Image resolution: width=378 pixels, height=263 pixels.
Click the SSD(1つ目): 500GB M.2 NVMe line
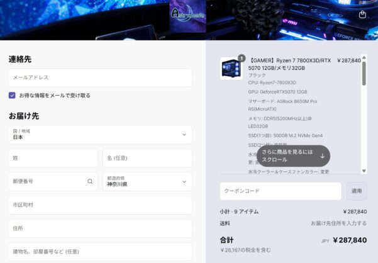(285, 135)
